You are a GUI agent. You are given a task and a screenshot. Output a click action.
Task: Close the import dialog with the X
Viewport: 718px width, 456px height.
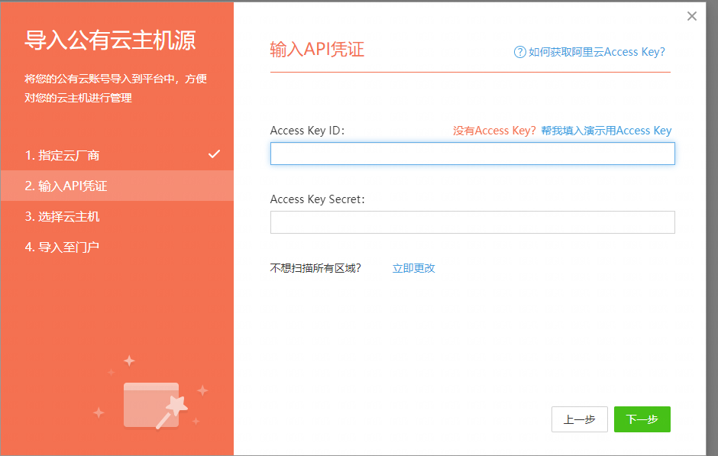(x=691, y=15)
